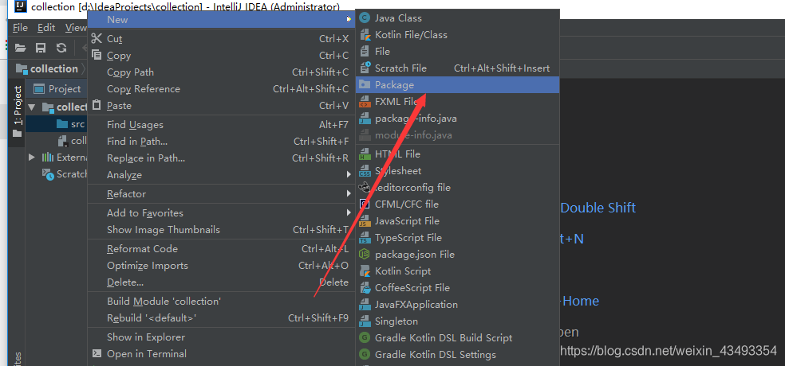This screenshot has height=366, width=785.
Task: Collapse the collection project tree node
Action: 32,107
